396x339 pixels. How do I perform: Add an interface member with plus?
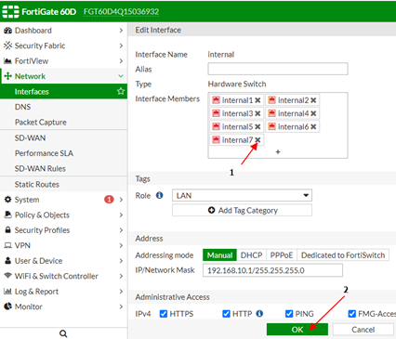278,151
